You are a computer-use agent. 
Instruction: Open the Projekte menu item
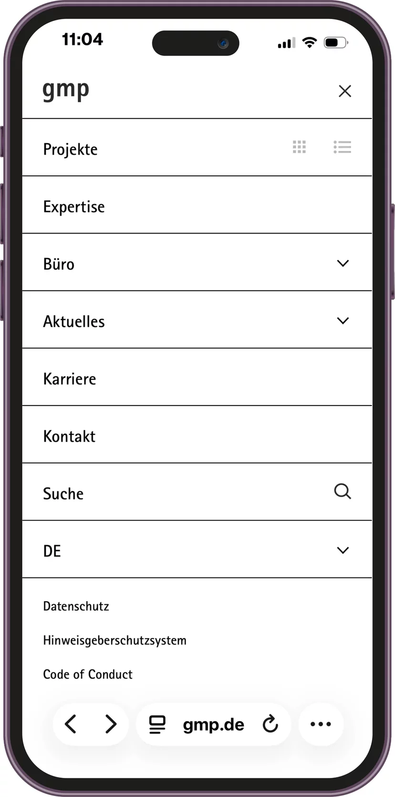click(x=70, y=149)
